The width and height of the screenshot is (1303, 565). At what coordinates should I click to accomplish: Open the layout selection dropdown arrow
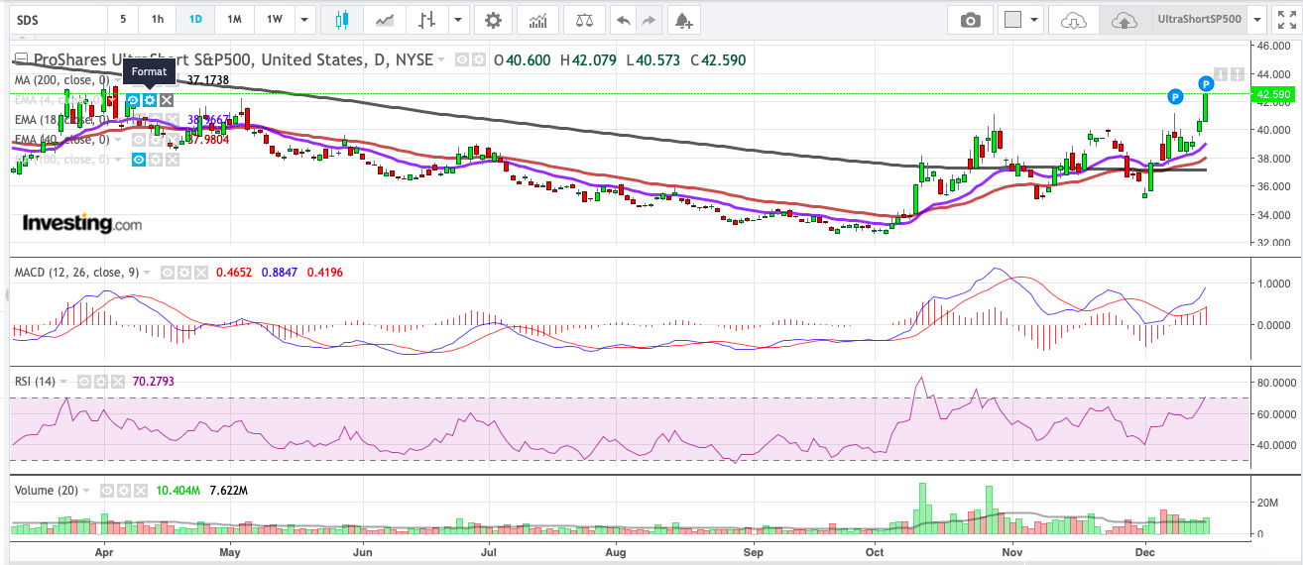click(x=1035, y=20)
